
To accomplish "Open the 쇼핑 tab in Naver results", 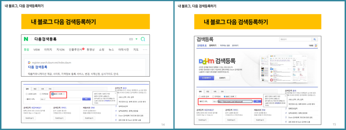I will [101, 50].
